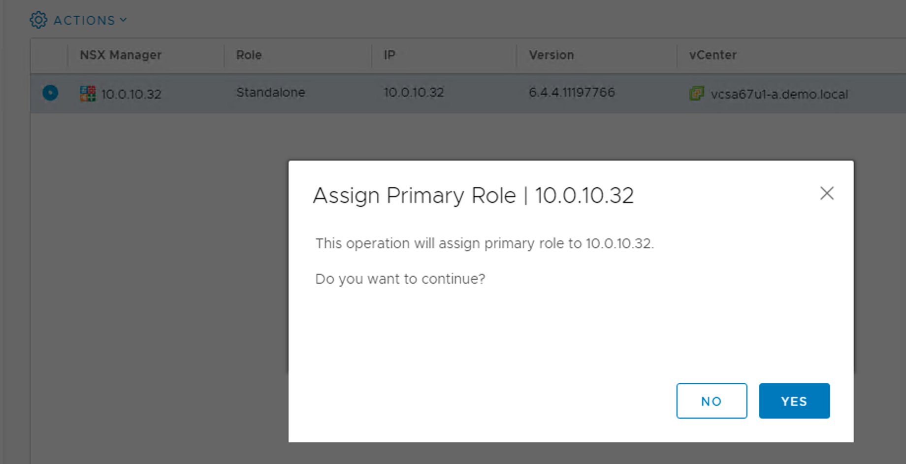
Task: Close the Assign Primary Role dialog
Action: [827, 193]
